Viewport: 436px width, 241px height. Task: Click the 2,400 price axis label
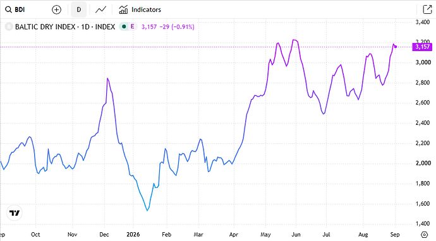click(423, 123)
